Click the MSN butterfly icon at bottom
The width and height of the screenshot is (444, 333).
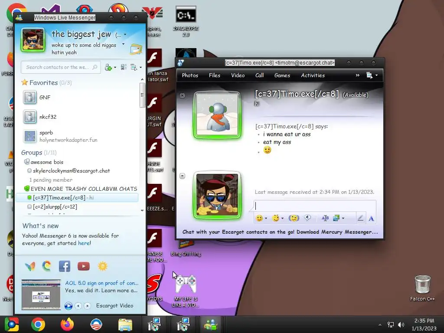click(30, 266)
